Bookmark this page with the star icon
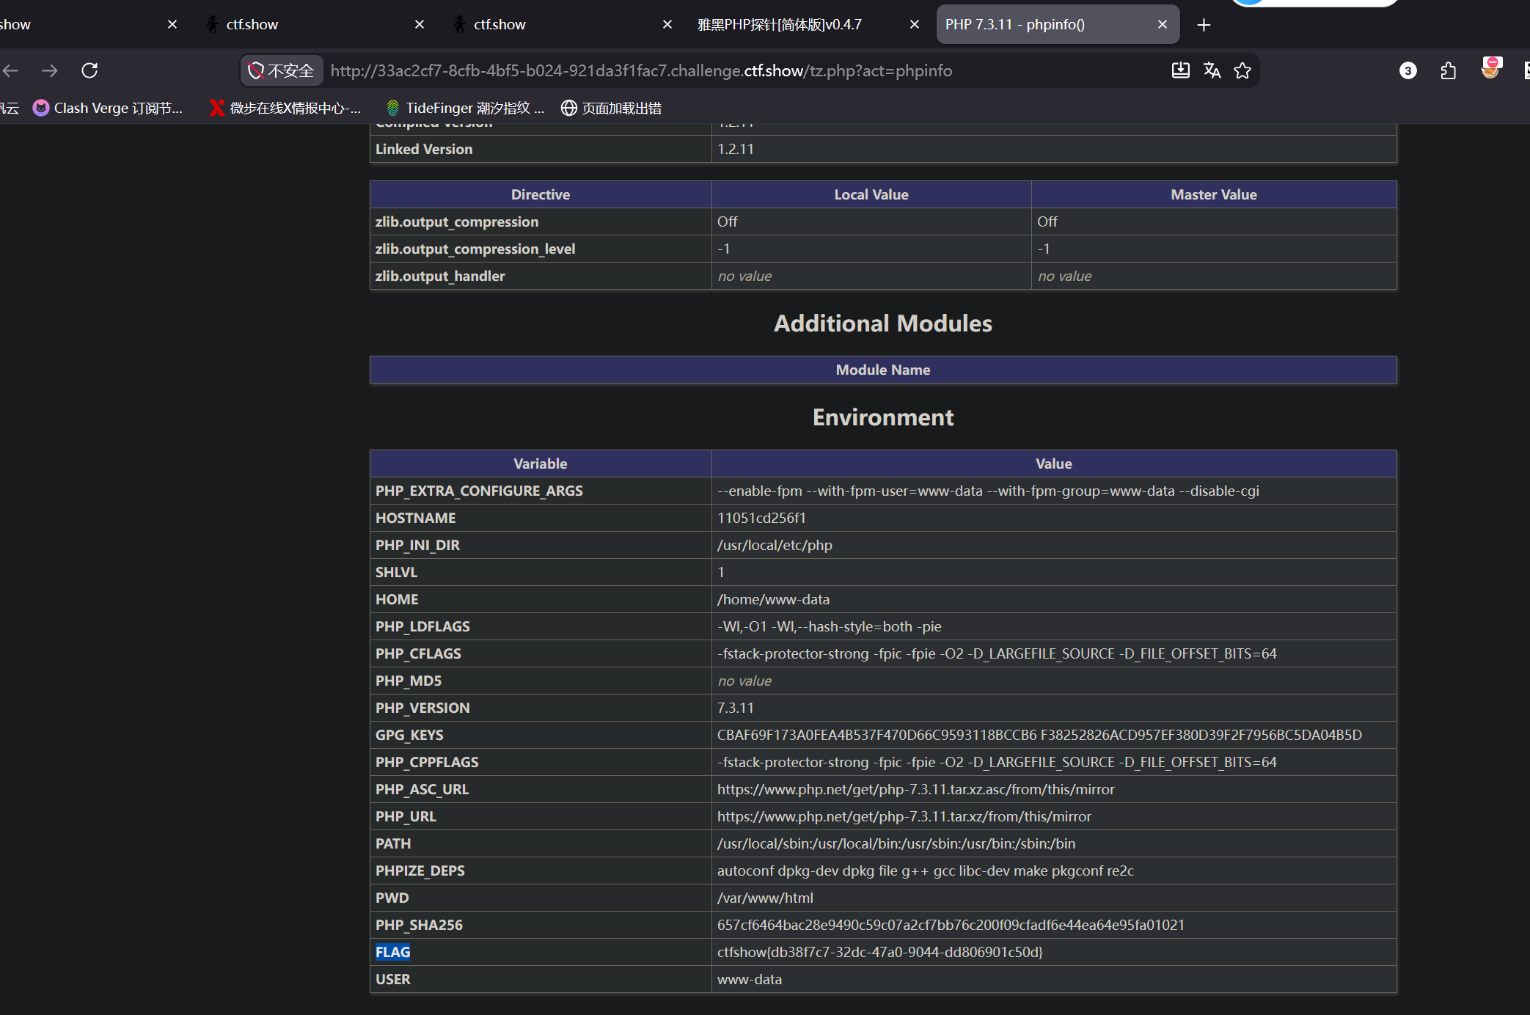1530x1015 pixels. click(1242, 70)
